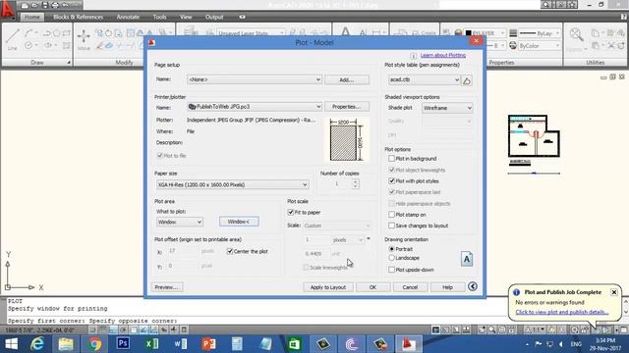Open the ByLayer color dropdown in Properties
629x353 pixels.
(x=486, y=33)
